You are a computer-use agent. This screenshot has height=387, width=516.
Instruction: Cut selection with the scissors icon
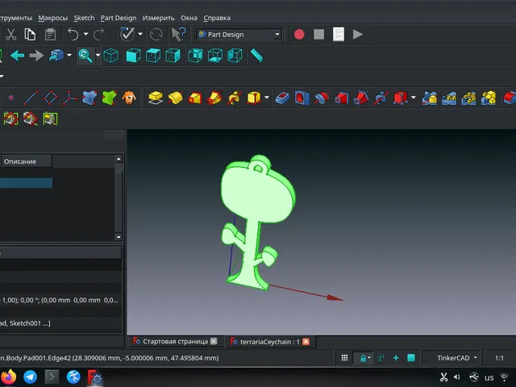tap(10, 34)
